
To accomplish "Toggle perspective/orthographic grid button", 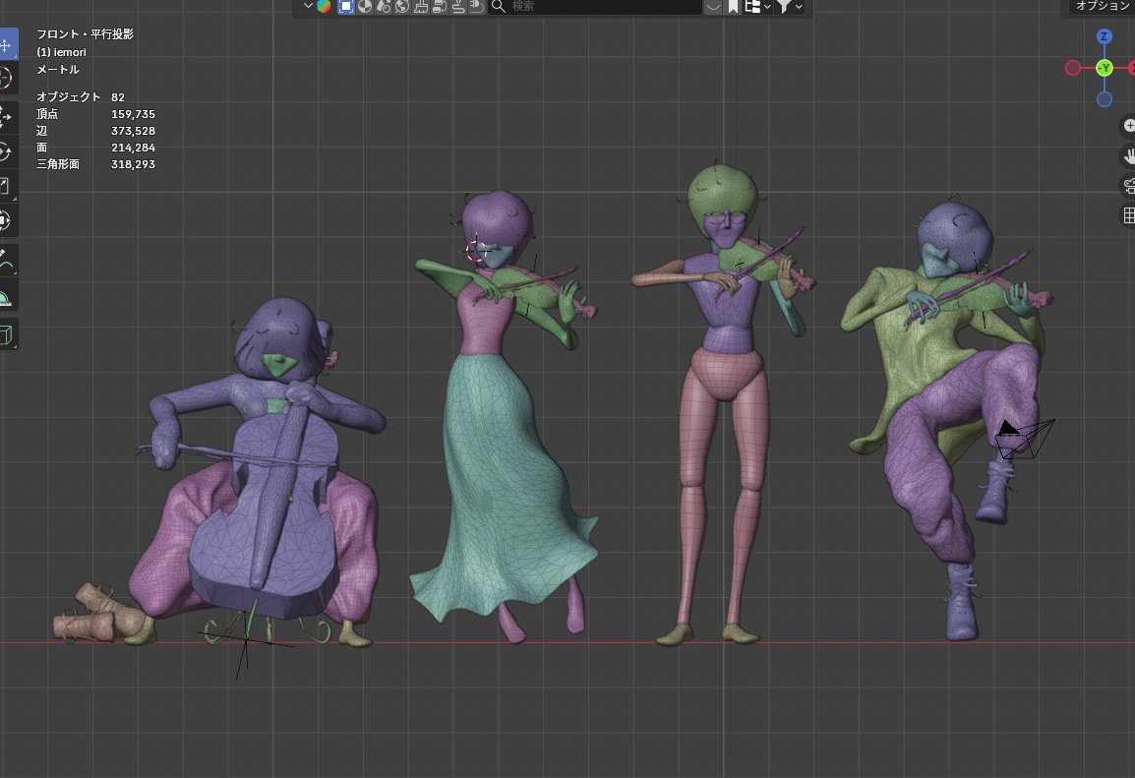I will (1128, 215).
